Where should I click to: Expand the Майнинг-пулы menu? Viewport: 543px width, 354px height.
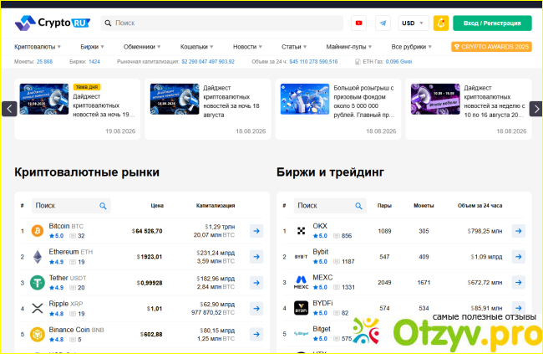[x=348, y=47]
